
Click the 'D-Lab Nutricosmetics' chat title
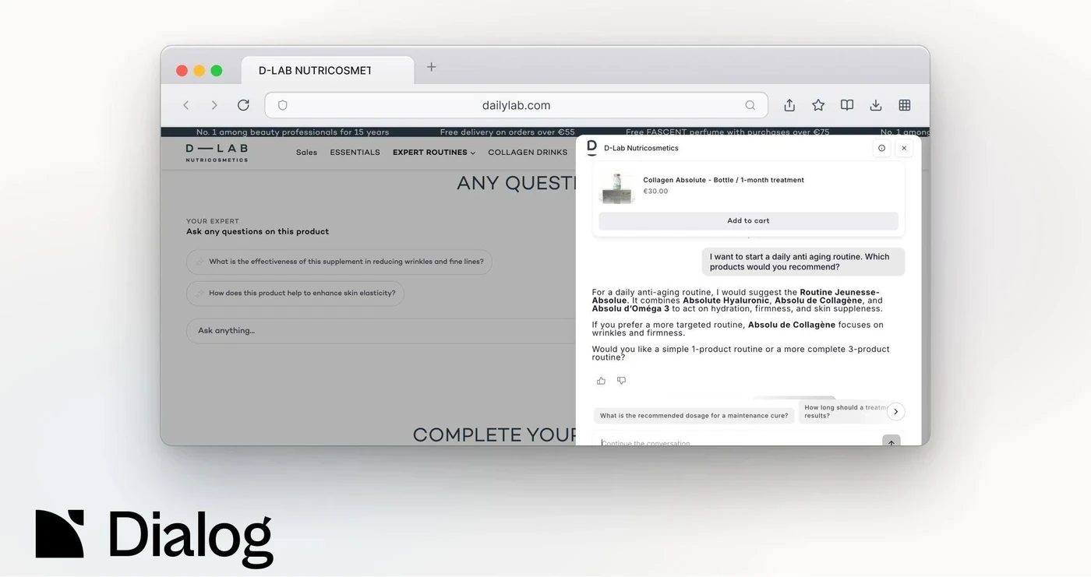(641, 148)
